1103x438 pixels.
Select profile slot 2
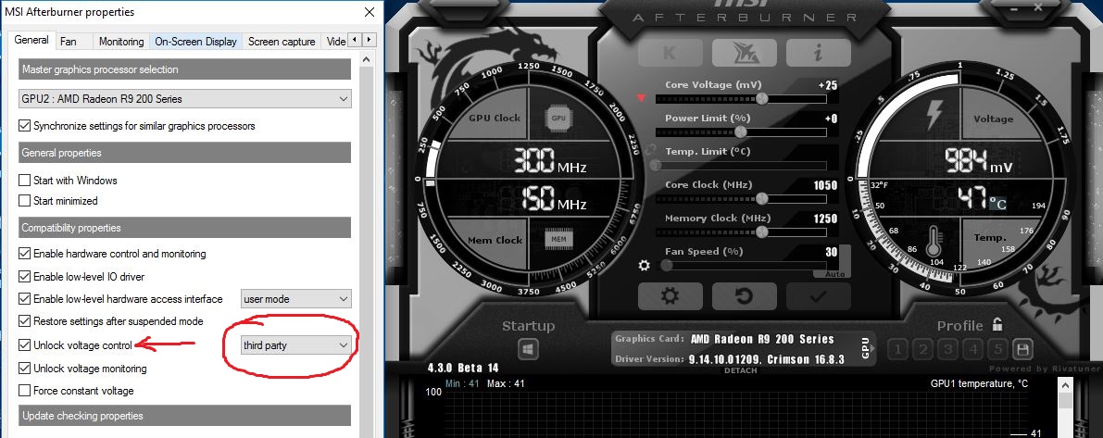(923, 349)
